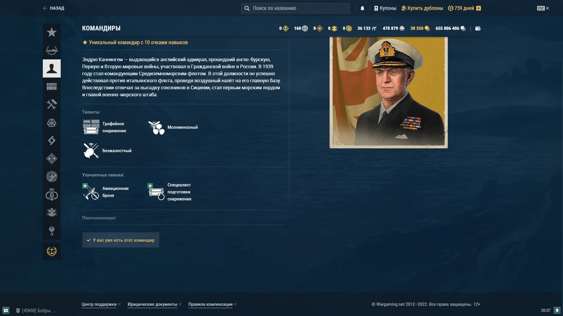Open the diamond patch sidebar category
Screen dimensions: 563x316
[x=52, y=159]
